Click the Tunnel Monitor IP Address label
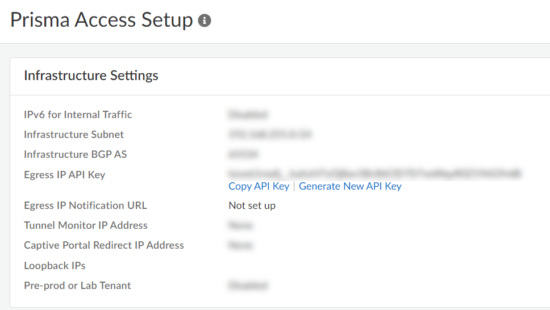Viewport: 550px width, 310px height. pos(86,225)
